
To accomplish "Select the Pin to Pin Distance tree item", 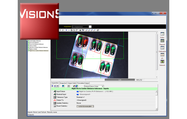I will click(34, 42).
